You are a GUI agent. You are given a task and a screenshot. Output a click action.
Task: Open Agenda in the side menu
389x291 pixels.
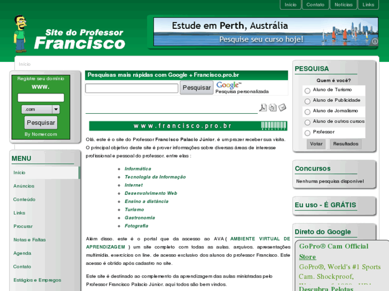click(x=22, y=253)
